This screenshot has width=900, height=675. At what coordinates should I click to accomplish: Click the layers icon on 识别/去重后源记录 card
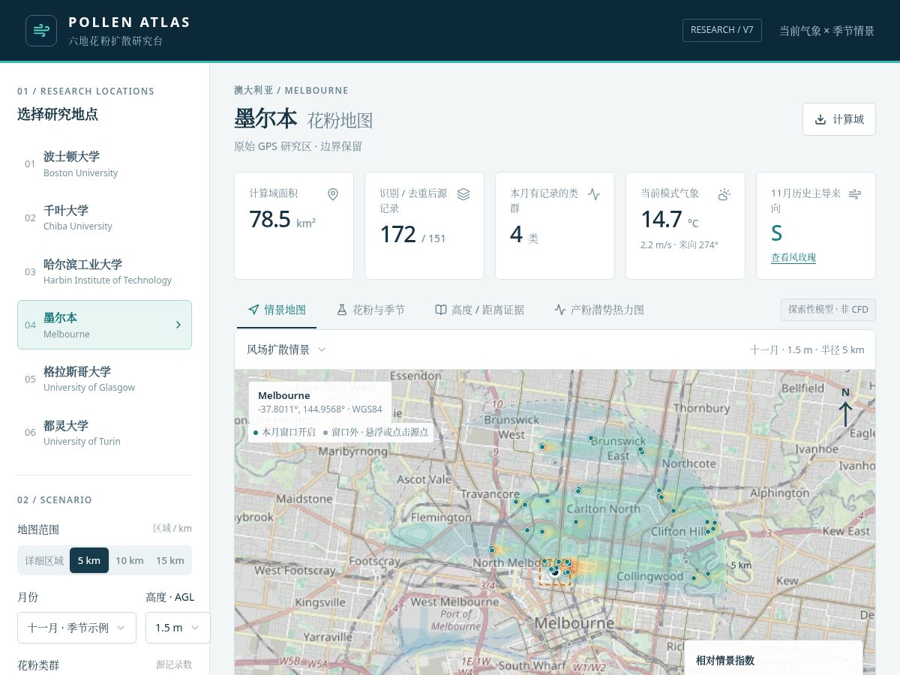pyautogui.click(x=463, y=194)
